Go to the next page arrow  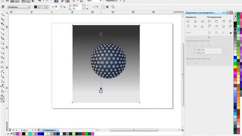(x=33, y=130)
